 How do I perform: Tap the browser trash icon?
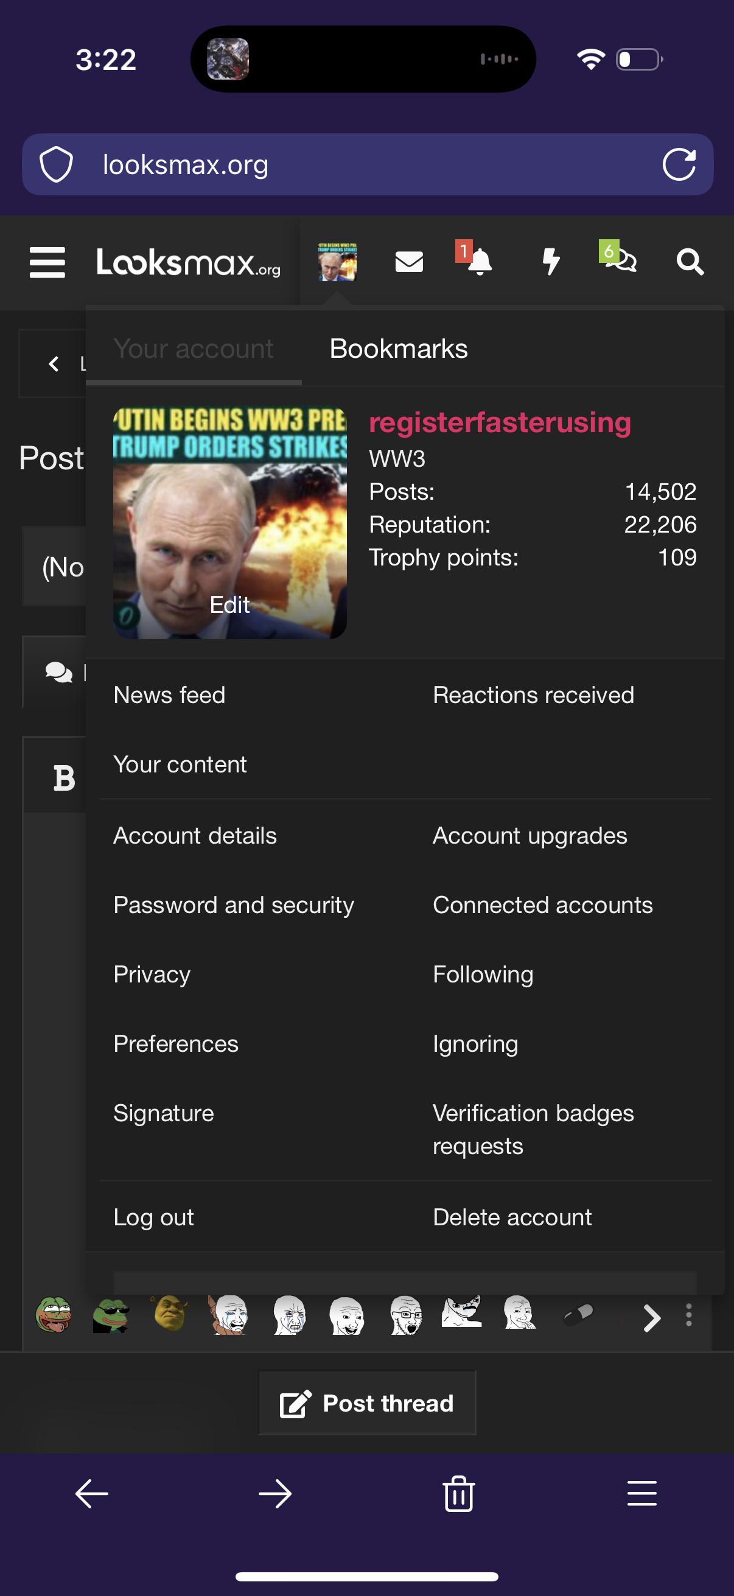(458, 1494)
